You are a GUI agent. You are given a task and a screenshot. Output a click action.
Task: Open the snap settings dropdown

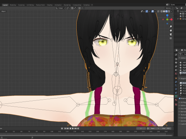76,8
